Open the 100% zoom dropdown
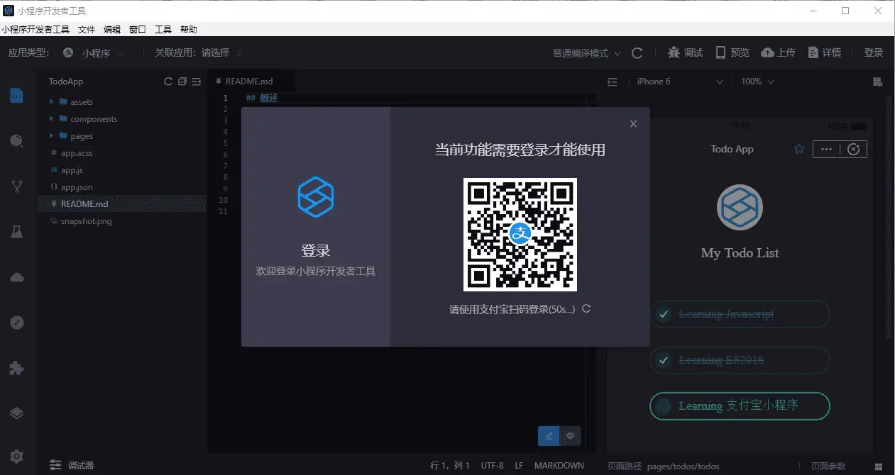Viewport: 895px width, 475px height. [x=757, y=82]
